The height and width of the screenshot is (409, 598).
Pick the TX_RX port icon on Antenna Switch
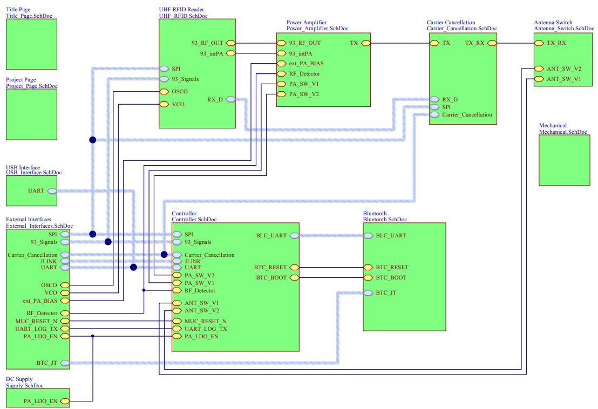(539, 43)
